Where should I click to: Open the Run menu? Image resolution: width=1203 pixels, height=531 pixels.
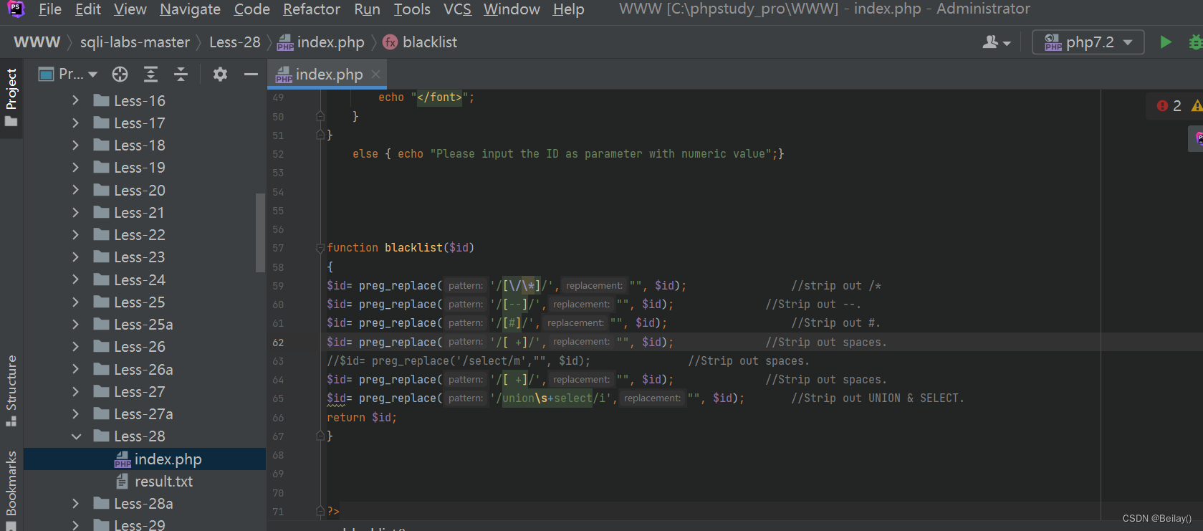367,9
